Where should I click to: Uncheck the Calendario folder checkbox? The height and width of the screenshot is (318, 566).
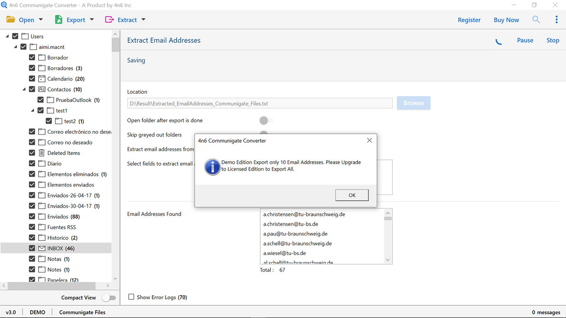pyautogui.click(x=32, y=79)
